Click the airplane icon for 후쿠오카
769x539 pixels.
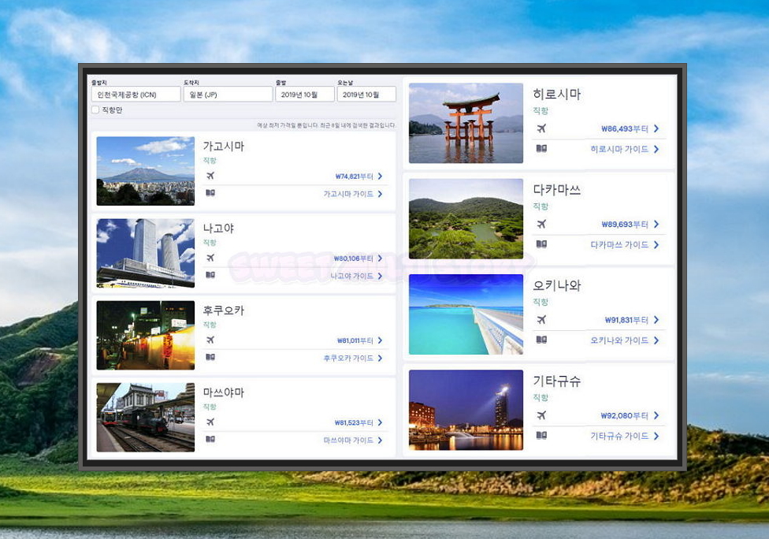click(210, 340)
